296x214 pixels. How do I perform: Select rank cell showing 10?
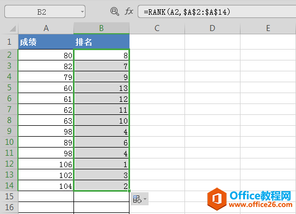(101, 120)
